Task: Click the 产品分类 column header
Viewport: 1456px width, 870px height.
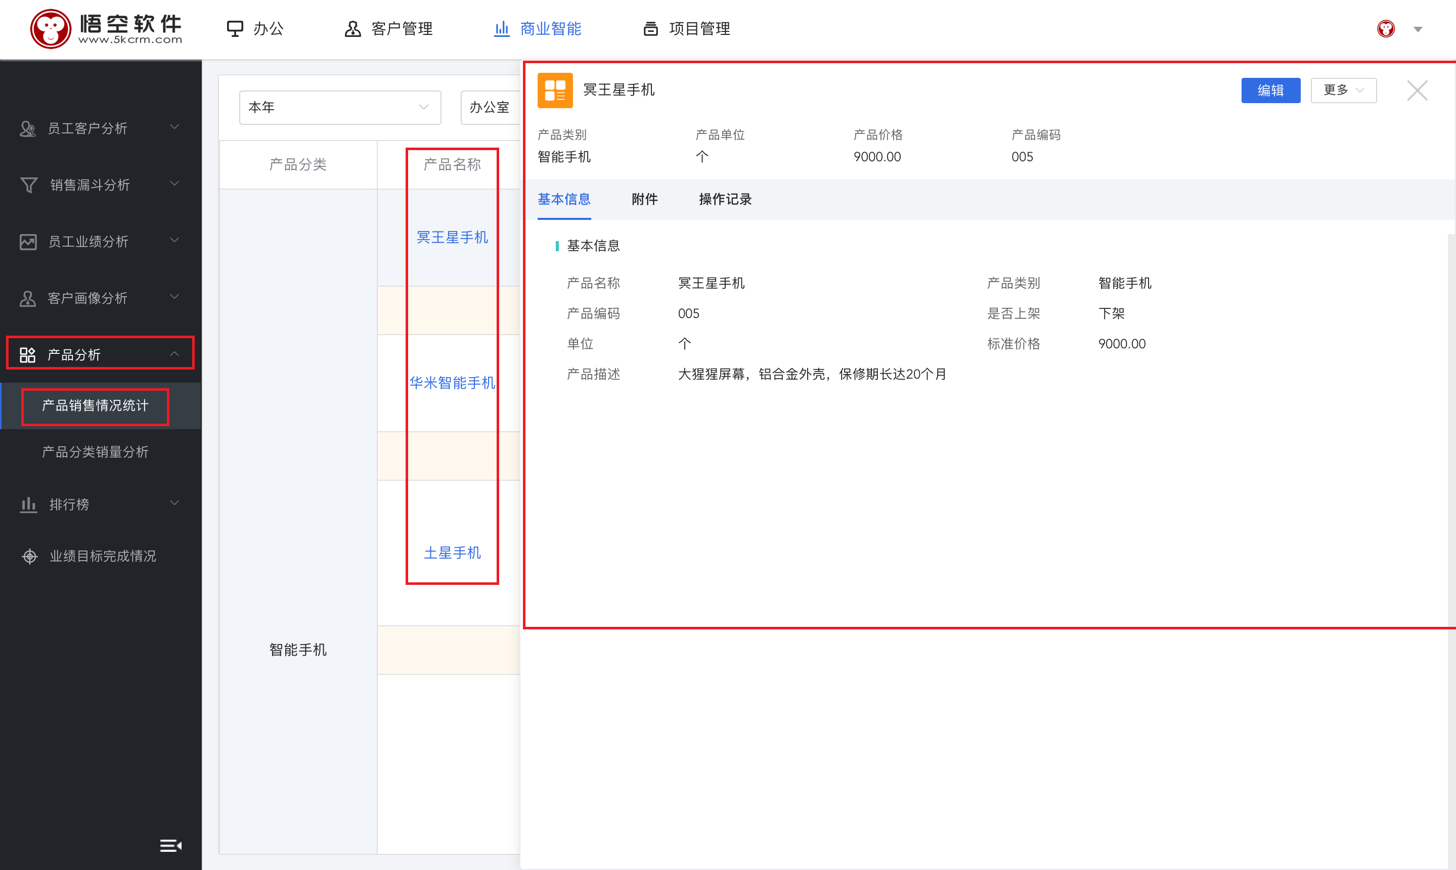Action: coord(298,165)
